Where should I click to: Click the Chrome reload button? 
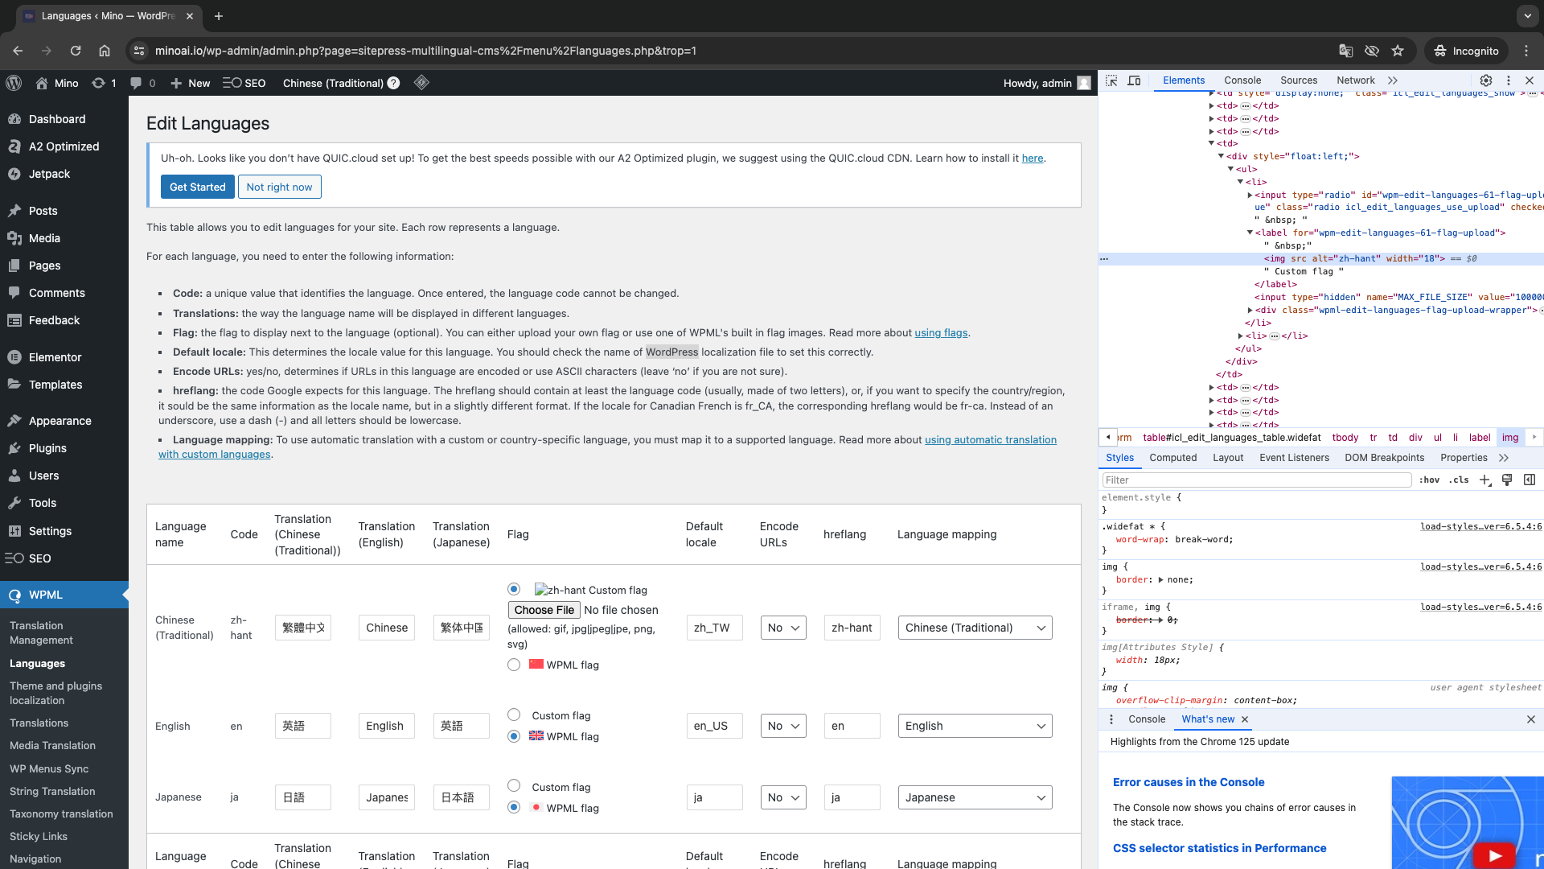tap(76, 51)
